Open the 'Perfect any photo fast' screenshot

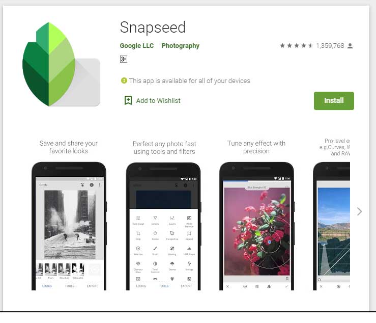(163, 226)
